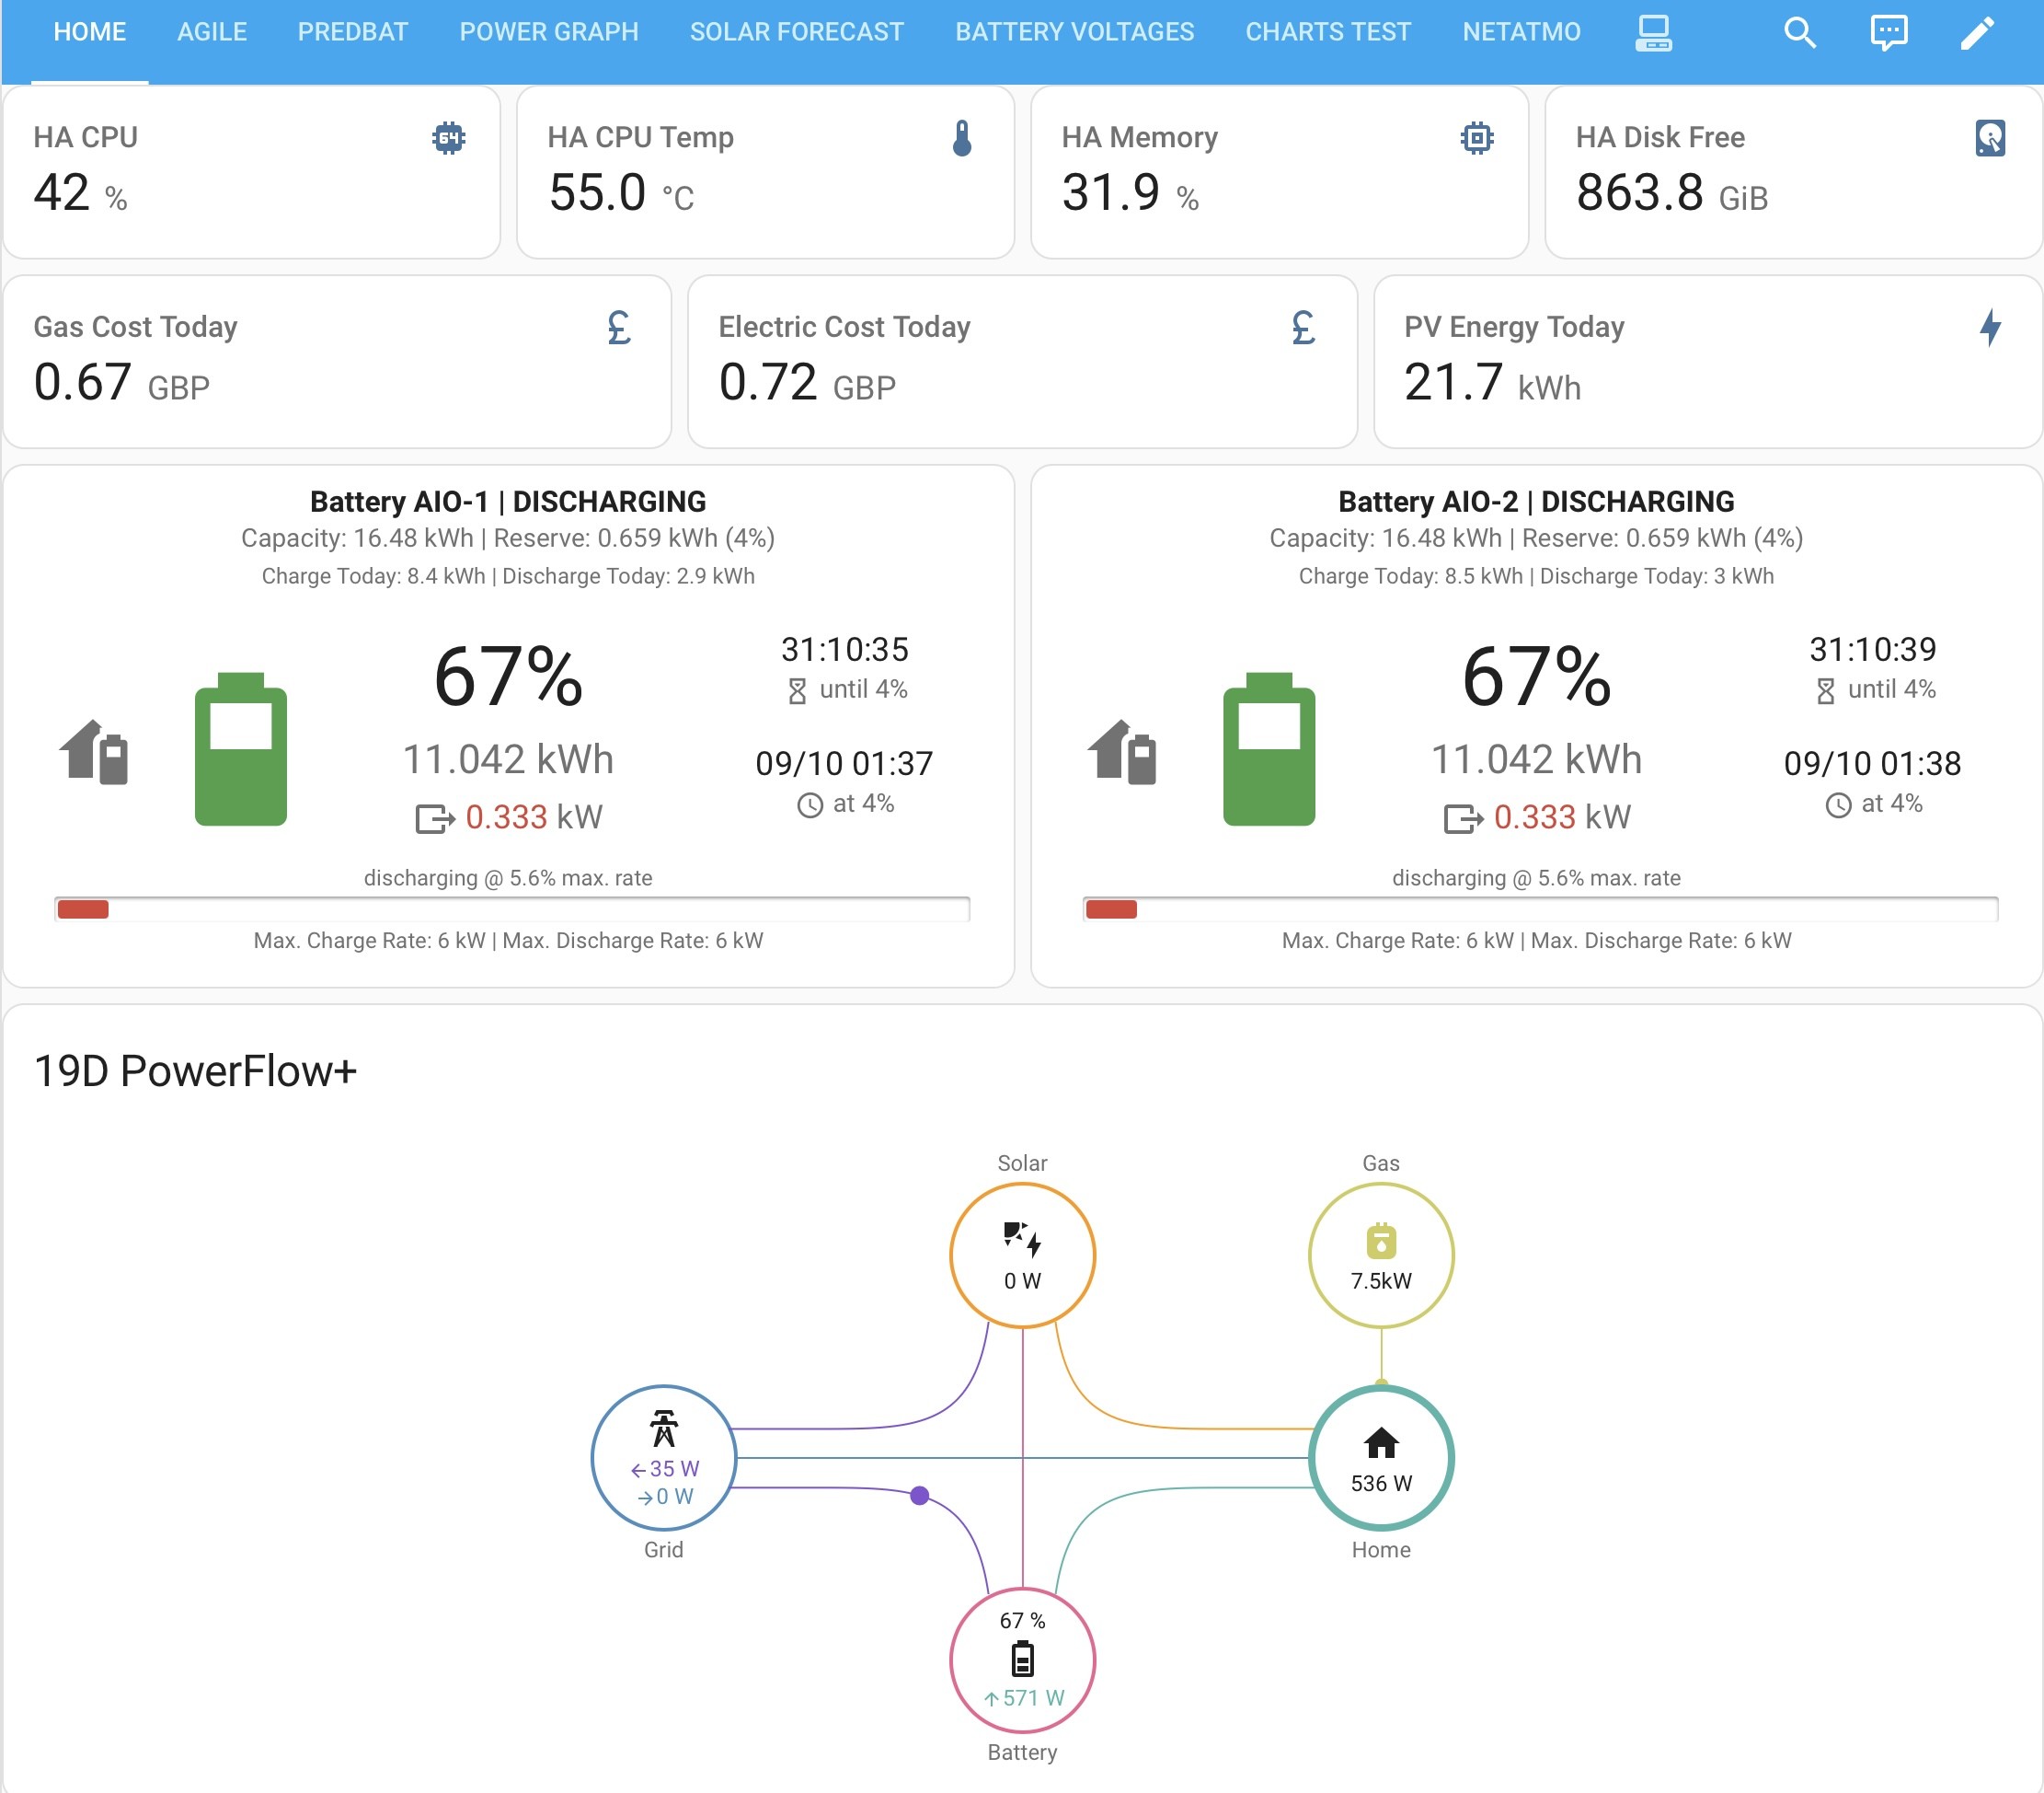
Task: Click the pencil edit dashboard icon
Action: point(1977,33)
